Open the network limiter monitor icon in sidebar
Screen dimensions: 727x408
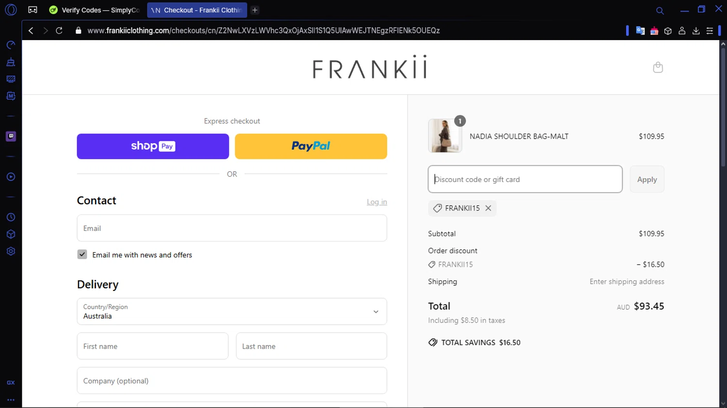[x=11, y=79]
